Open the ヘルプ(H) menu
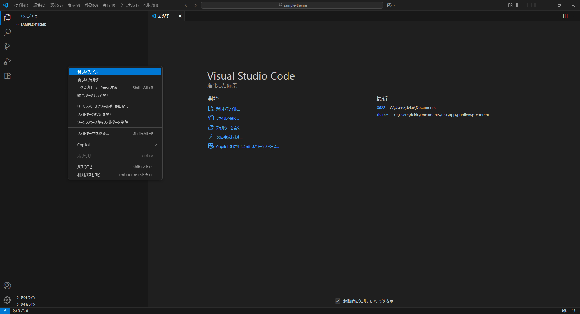Viewport: 580px width, 314px height. coord(151,5)
